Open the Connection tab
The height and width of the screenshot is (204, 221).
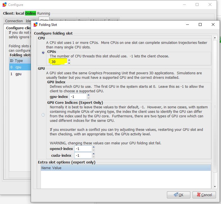[14, 21]
